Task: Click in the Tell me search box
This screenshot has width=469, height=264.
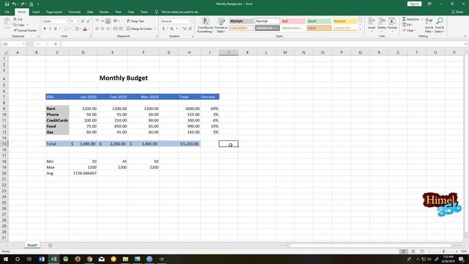Action: click(180, 12)
